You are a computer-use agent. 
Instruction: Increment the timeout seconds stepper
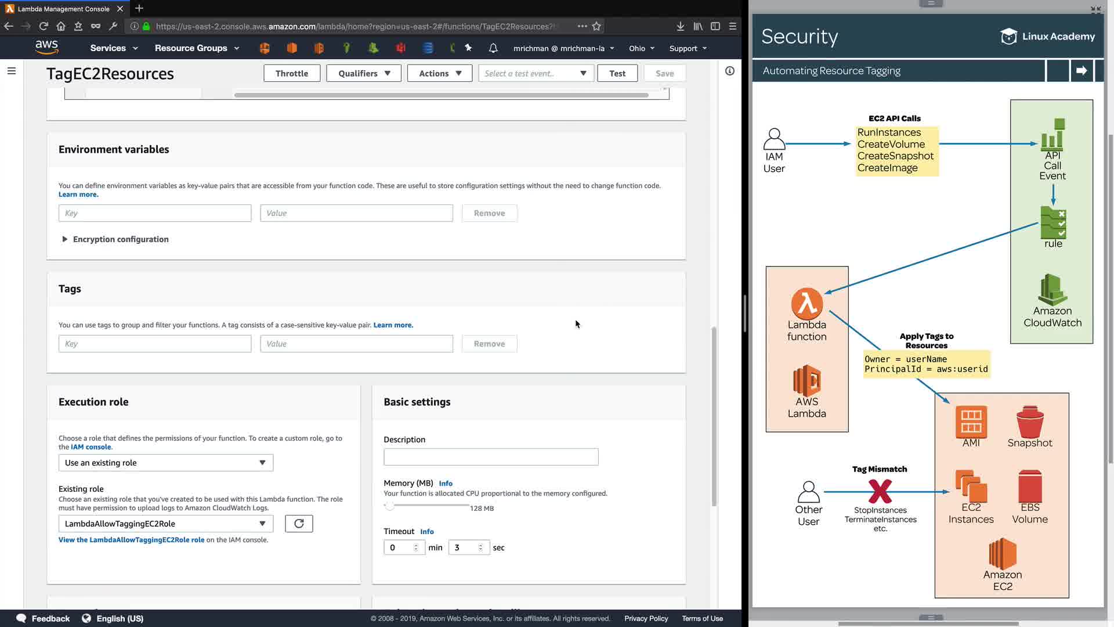click(481, 545)
